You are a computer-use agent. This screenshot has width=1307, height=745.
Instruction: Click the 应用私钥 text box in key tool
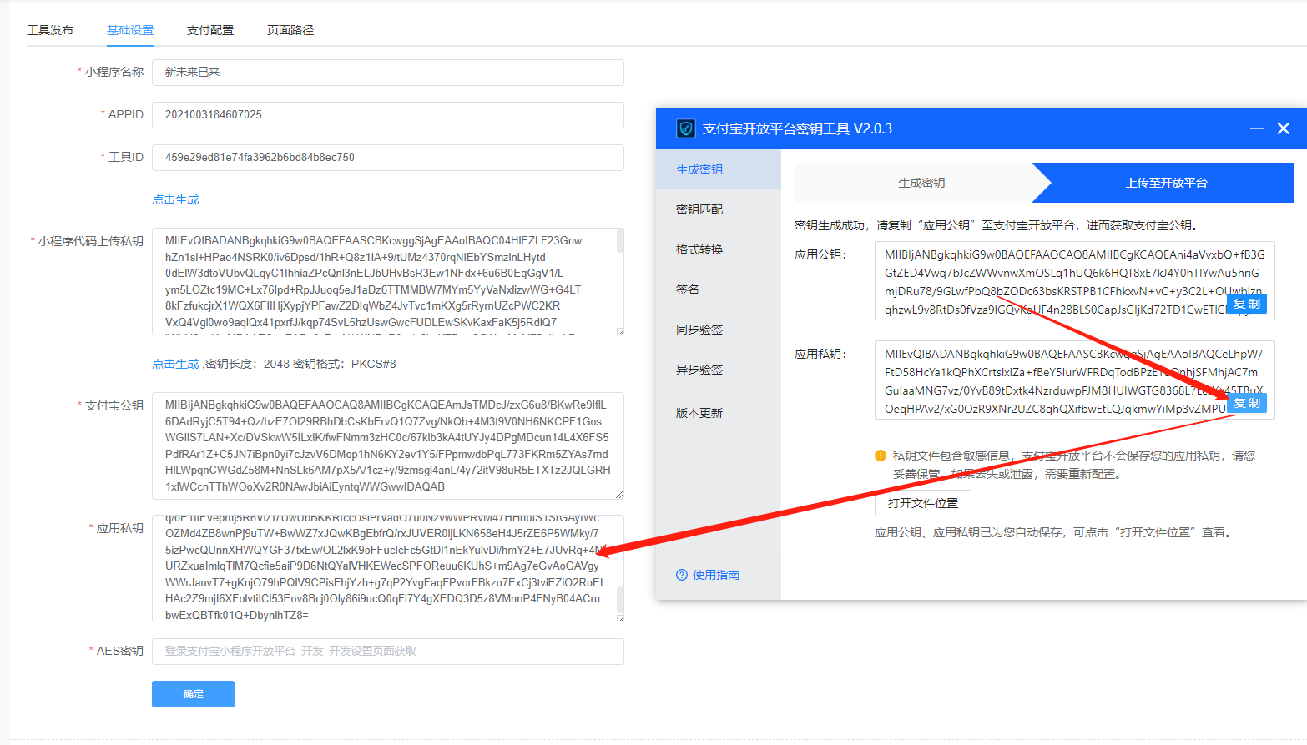coord(1074,380)
